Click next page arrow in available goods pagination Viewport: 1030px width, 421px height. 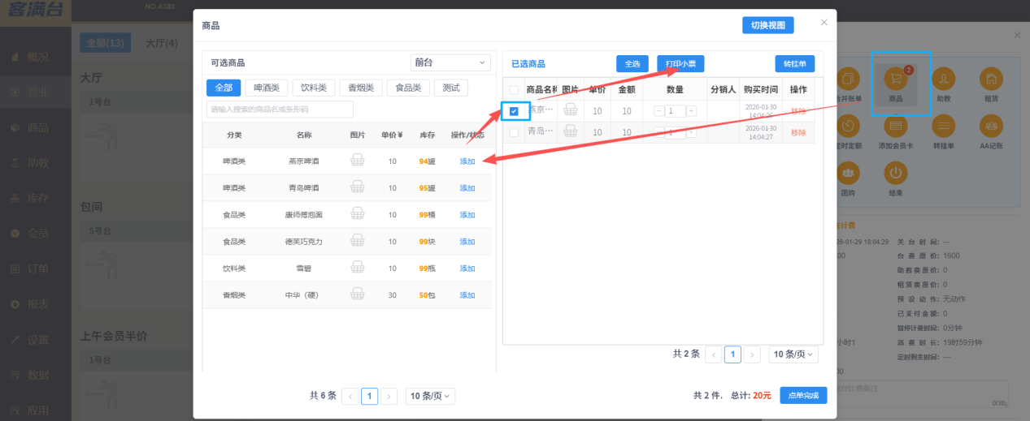[x=389, y=396]
